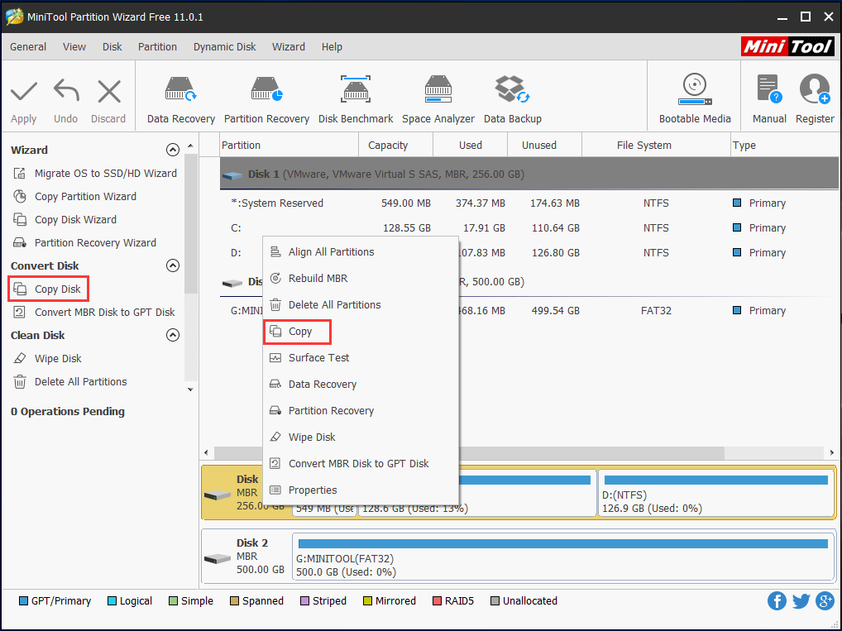Choose Partition Recovery in the context menu
The height and width of the screenshot is (631, 842).
tap(361, 410)
